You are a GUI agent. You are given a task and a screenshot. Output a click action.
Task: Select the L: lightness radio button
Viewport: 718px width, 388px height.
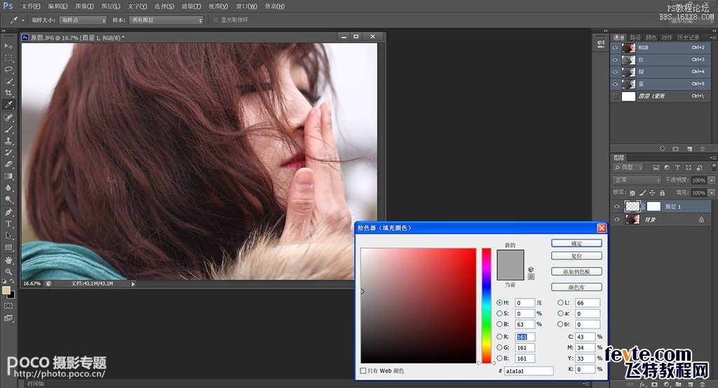[560, 303]
